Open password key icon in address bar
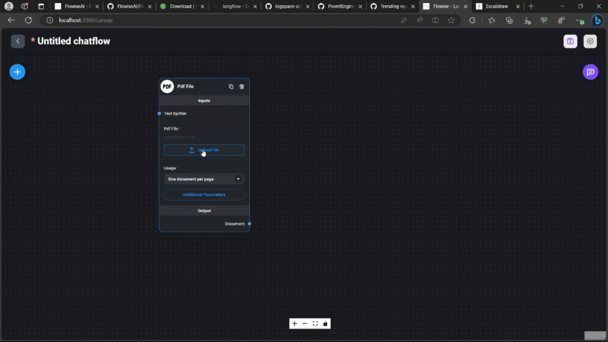This screenshot has width=608, height=342. coord(404,20)
